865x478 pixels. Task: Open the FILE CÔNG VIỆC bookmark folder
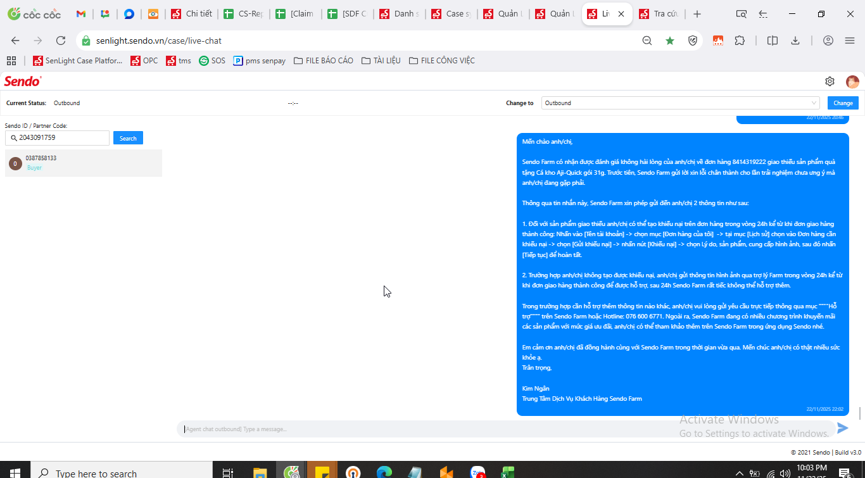441,61
